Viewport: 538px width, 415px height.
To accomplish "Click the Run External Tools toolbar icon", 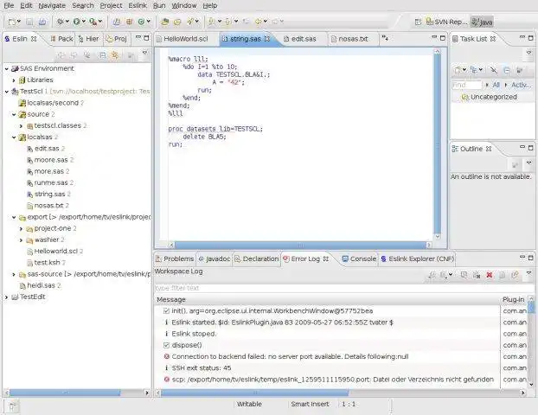I will (x=93, y=22).
